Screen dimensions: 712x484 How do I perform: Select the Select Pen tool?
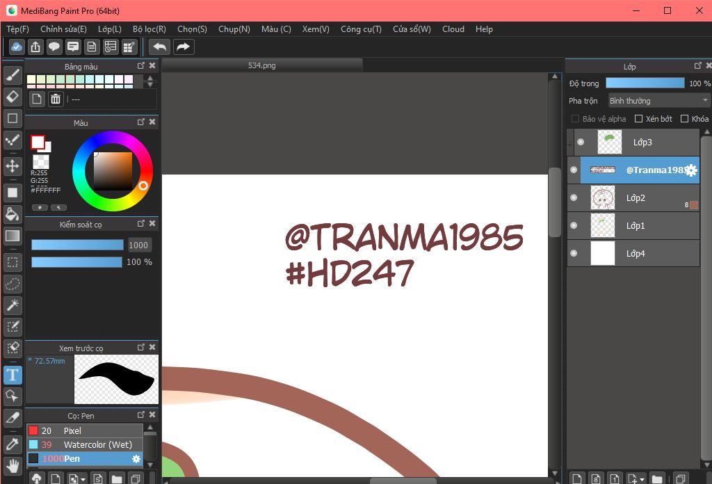13,326
